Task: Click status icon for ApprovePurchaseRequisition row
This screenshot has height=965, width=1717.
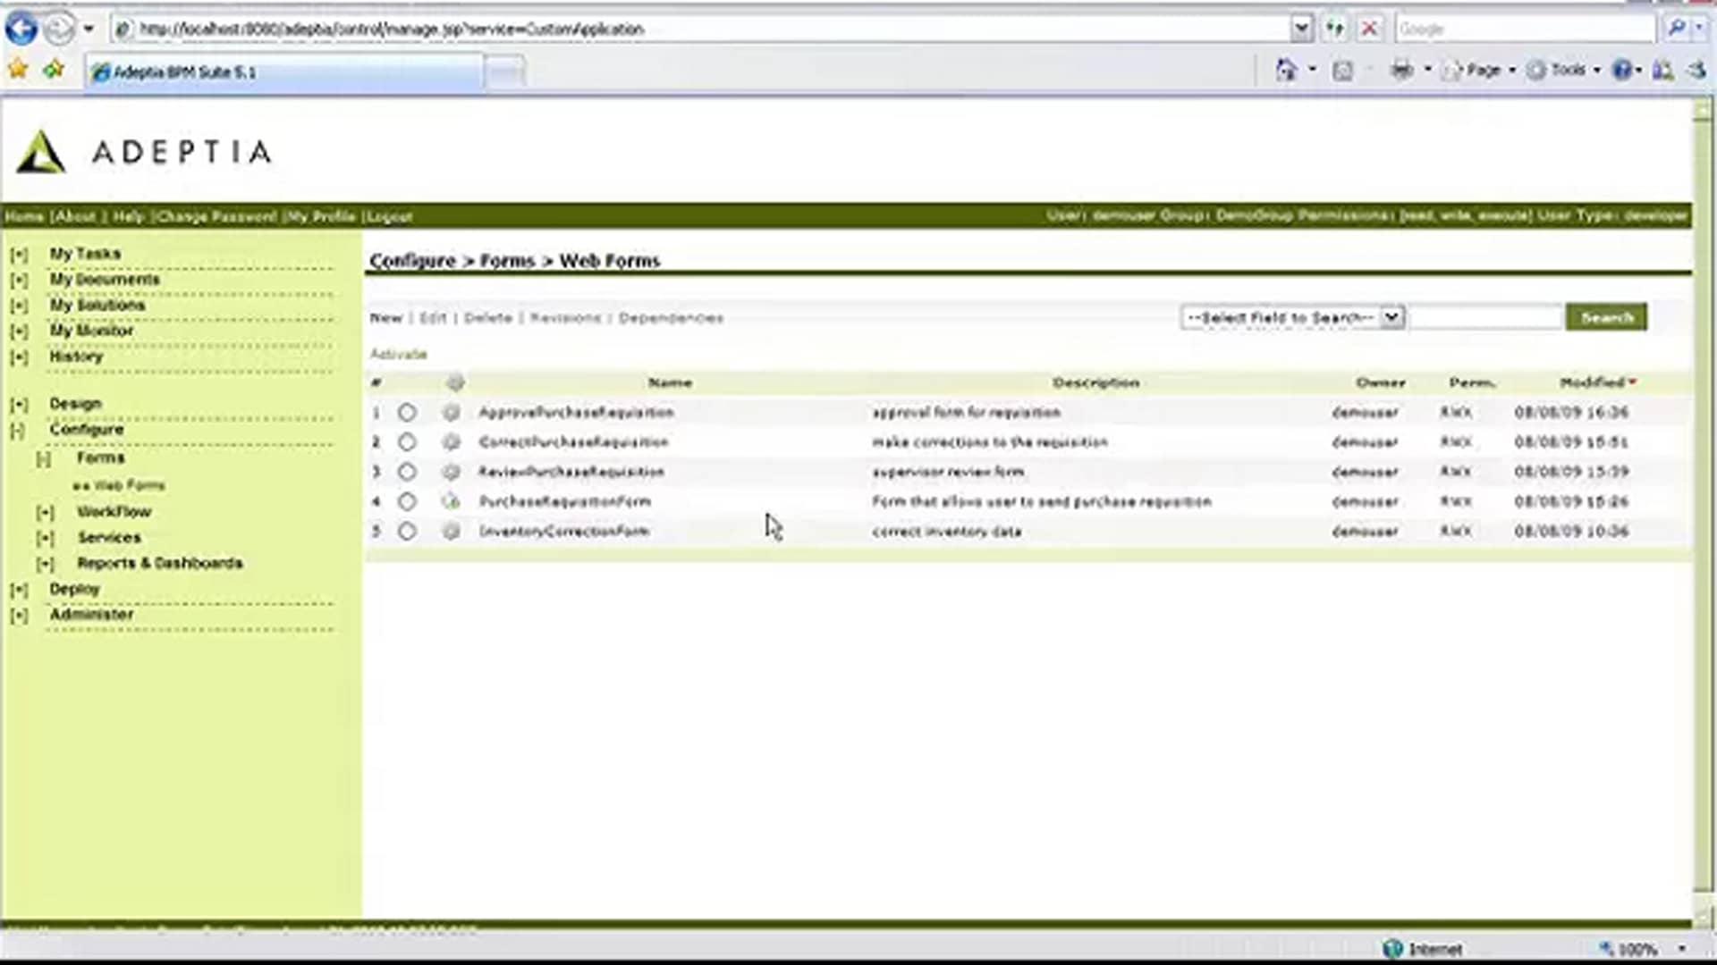Action: click(x=452, y=413)
